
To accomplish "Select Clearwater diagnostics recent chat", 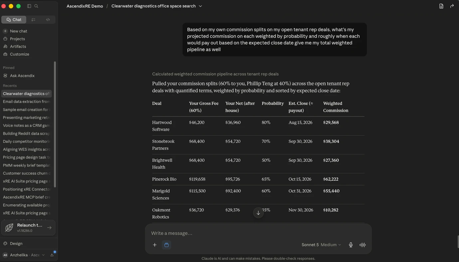I will click(27, 93).
